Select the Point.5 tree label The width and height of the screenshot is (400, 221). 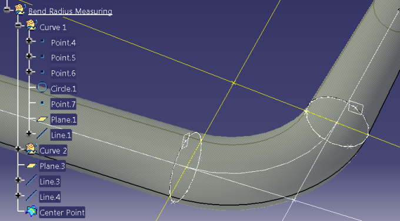(x=64, y=57)
